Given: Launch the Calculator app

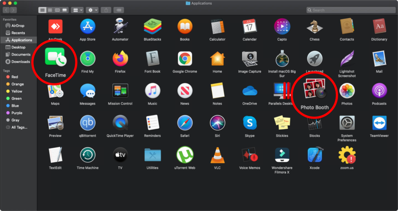Looking at the screenshot, I should (217, 26).
